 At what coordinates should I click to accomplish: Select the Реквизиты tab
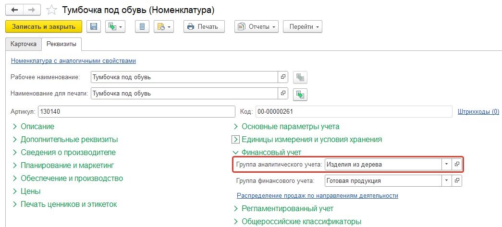tap(61, 44)
